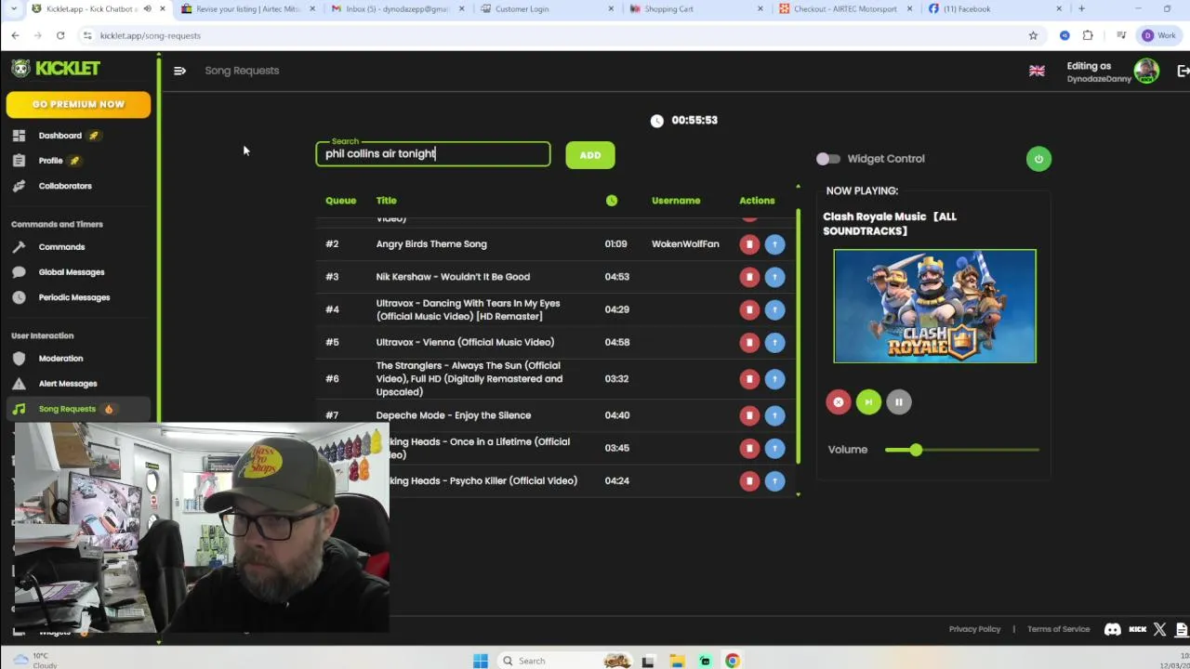Open Profile in sidebar

coord(51,161)
